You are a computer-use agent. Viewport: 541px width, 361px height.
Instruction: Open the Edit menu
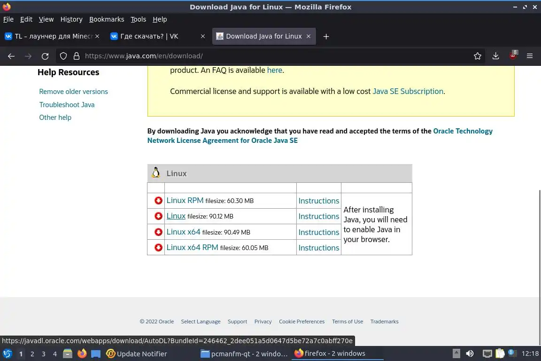coord(26,19)
